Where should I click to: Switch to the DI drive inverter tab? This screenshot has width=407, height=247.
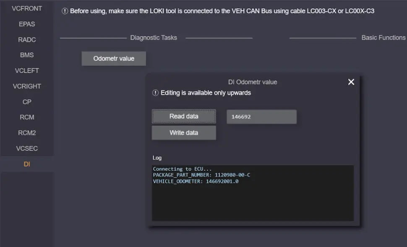click(x=27, y=164)
